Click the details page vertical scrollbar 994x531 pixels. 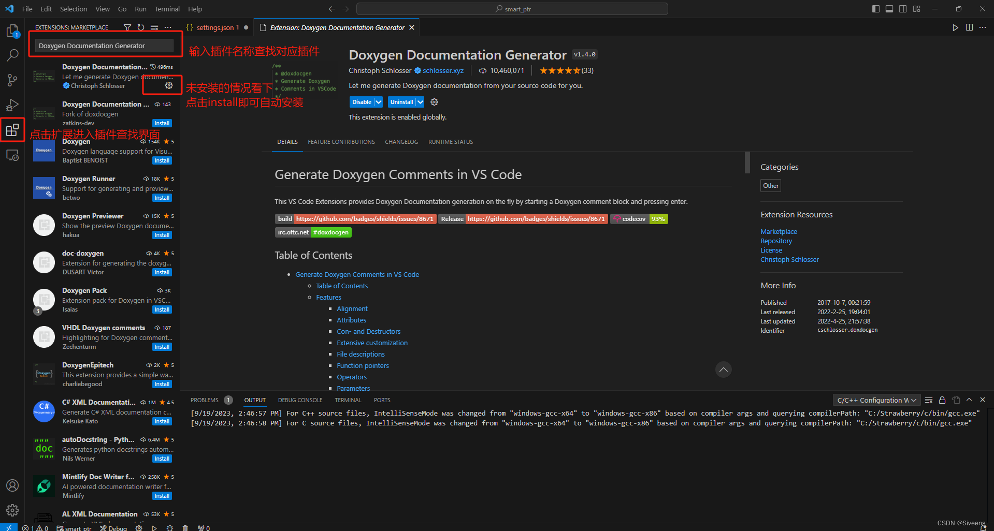tap(747, 163)
